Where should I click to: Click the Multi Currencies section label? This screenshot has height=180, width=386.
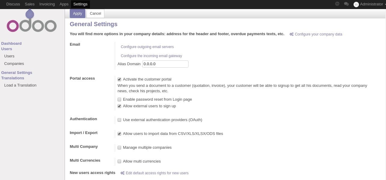tap(85, 160)
